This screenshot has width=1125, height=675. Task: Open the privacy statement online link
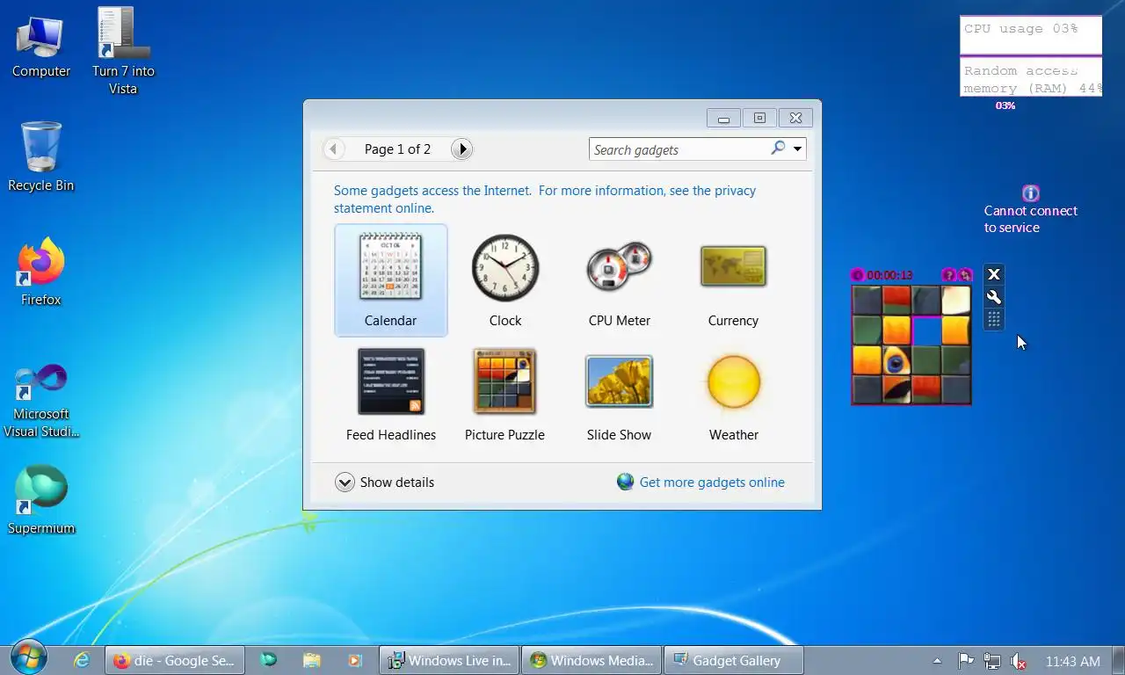[545, 200]
